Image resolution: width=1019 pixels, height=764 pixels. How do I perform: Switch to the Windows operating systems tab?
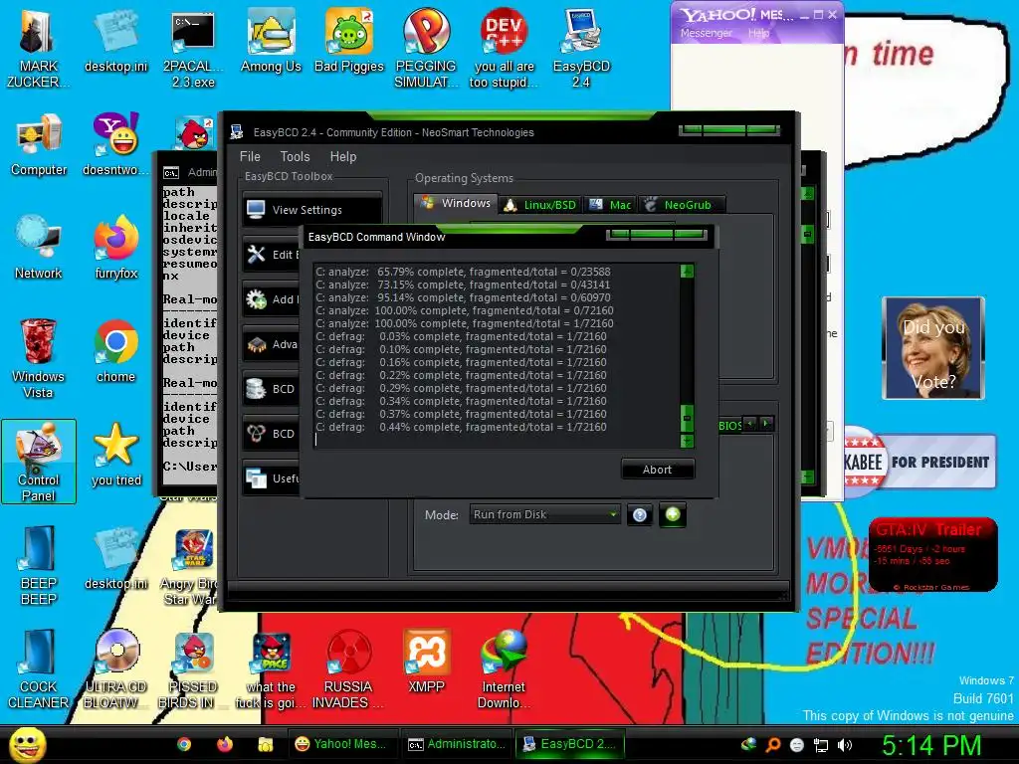click(x=456, y=203)
